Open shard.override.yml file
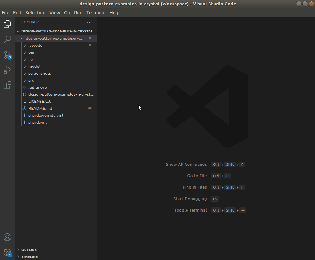The image size is (315, 260). [56, 116]
